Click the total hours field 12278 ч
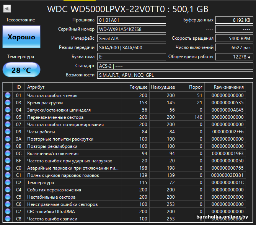Screen dimensions: 256x225 pos(234,57)
